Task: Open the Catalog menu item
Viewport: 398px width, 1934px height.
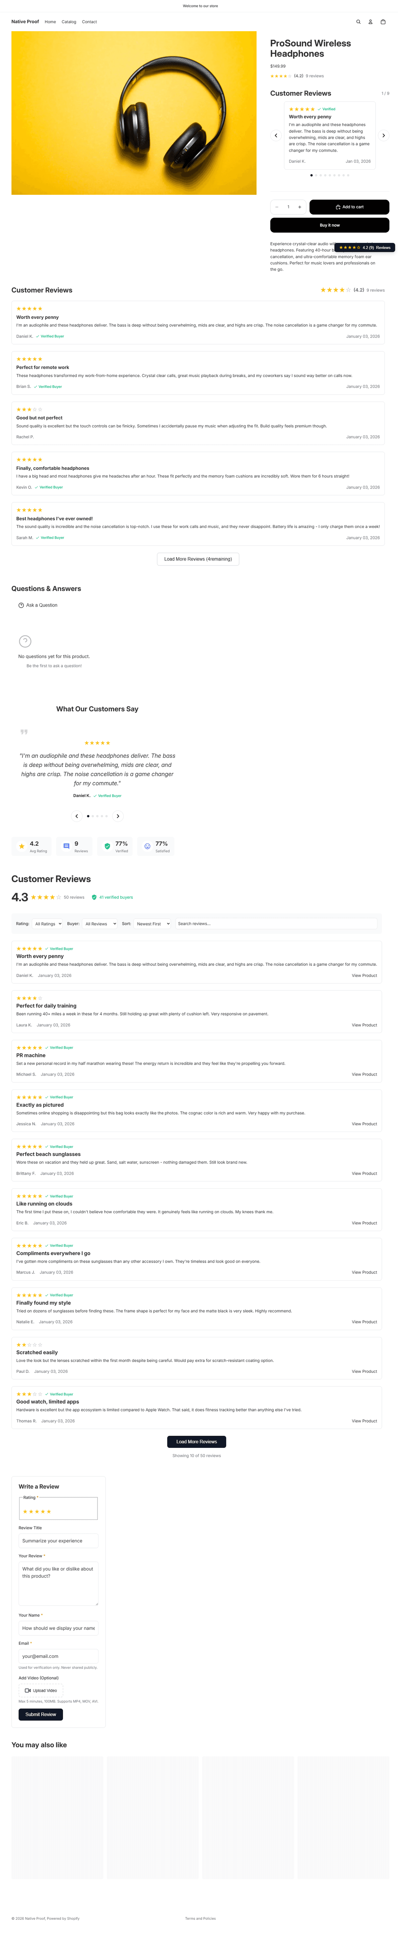Action: coord(69,22)
